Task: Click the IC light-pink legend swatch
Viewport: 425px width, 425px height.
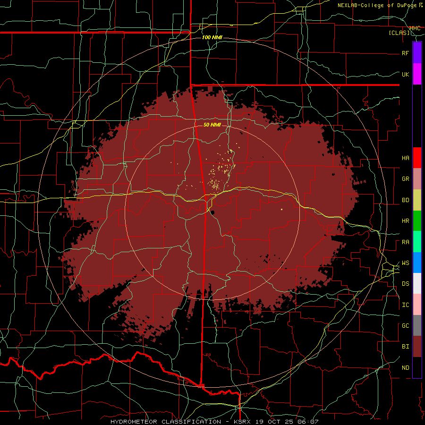Action: click(x=417, y=305)
